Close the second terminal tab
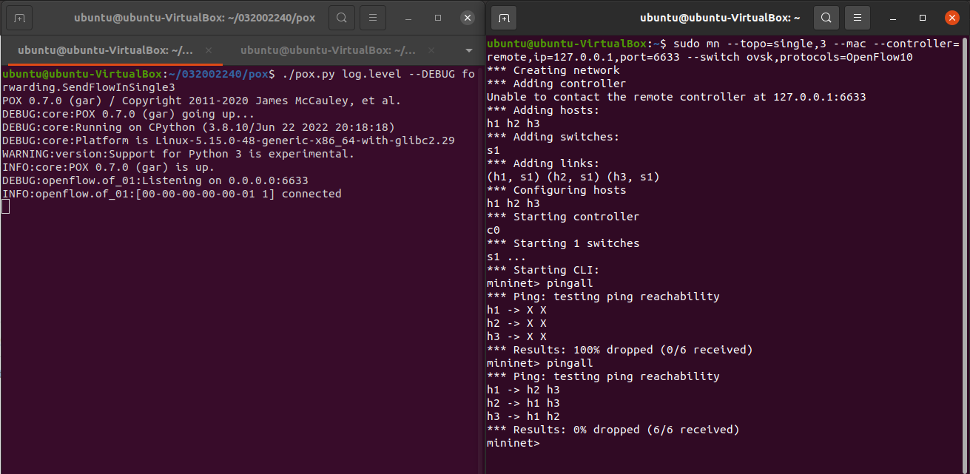Viewport: 970px width, 474px height. 431,50
